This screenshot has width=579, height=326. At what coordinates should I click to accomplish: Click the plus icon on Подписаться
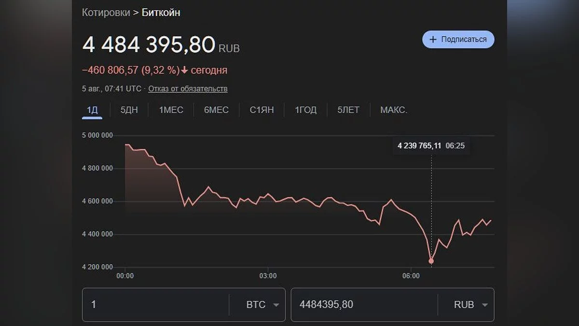tap(433, 39)
